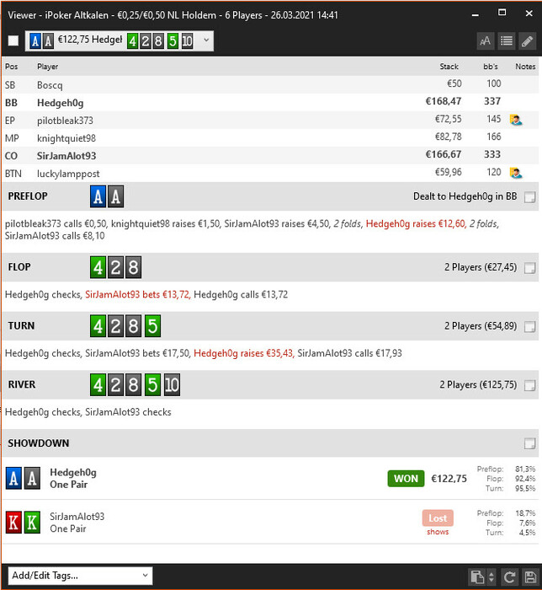The image size is (542, 590).
Task: Click the blue Ace card in PREFLOP row
Action: [98, 196]
